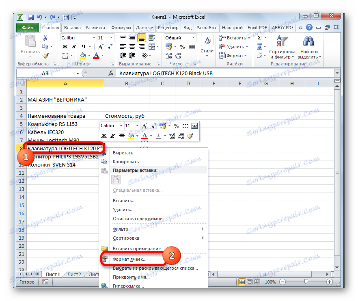Open Найти и выделить binoculars

pyautogui.click(x=309, y=47)
